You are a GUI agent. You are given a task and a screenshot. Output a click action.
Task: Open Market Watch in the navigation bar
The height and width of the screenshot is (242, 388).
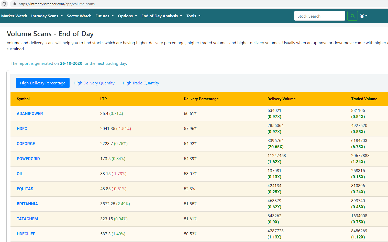(14, 16)
